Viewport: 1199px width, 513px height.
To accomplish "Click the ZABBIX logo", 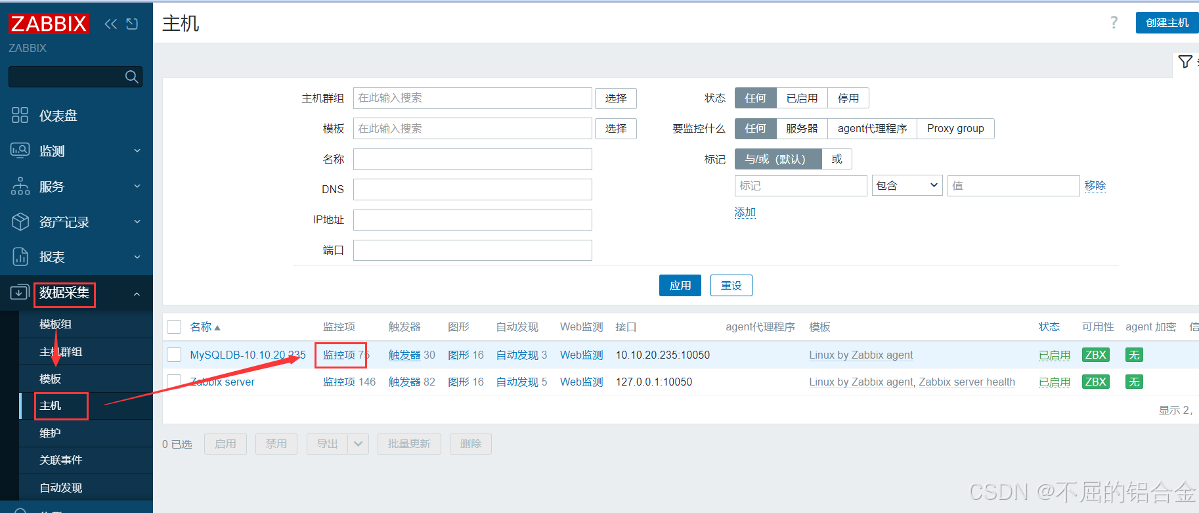I will pyautogui.click(x=49, y=24).
